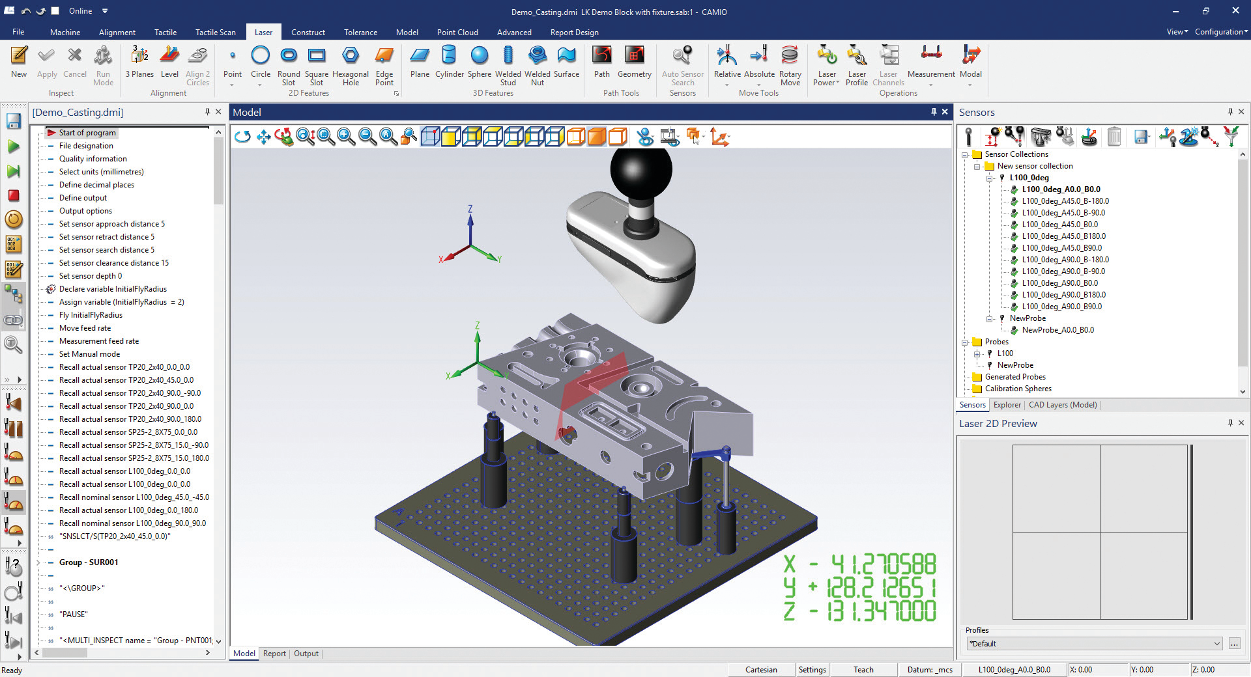Toggle pin on Model panel
Screen dimensions: 1251x677
click(x=934, y=112)
